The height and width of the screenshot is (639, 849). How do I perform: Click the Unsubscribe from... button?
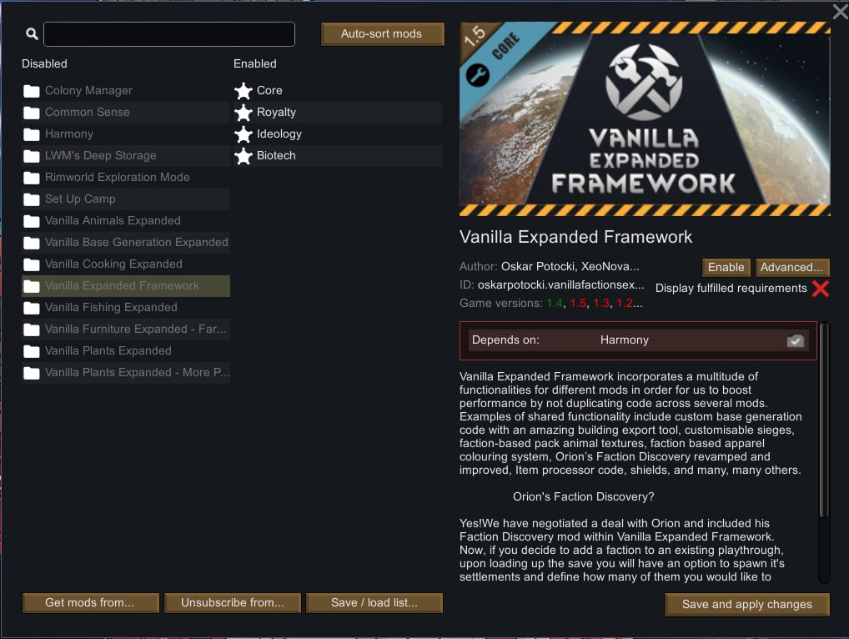click(x=232, y=601)
